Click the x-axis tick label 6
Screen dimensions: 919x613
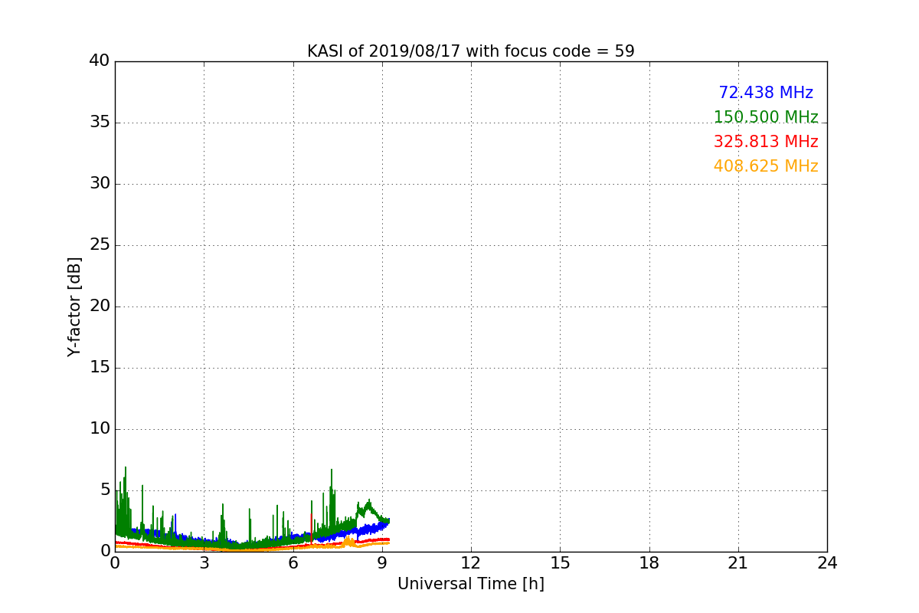pos(293,562)
